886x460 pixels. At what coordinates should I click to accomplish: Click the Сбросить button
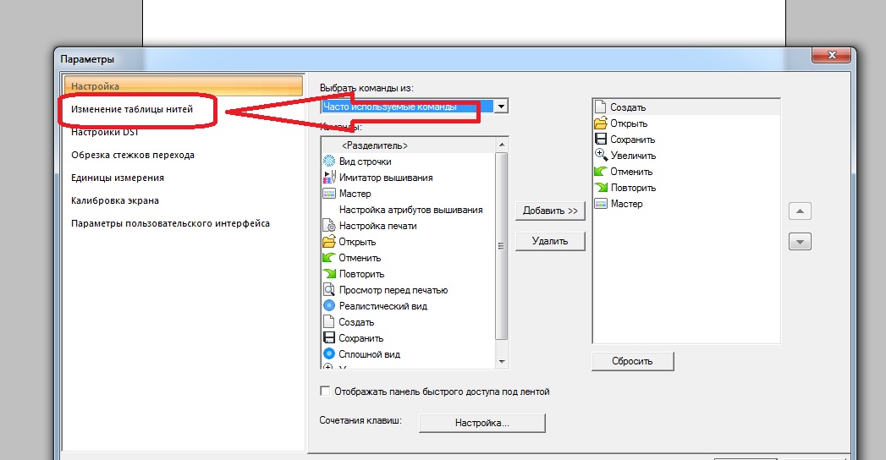point(632,361)
